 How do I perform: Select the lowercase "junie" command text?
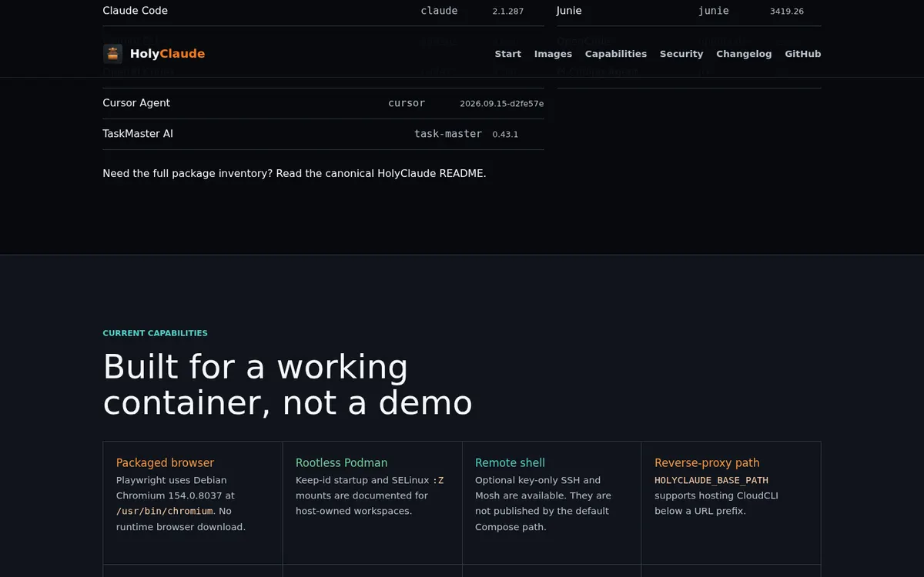714,11
